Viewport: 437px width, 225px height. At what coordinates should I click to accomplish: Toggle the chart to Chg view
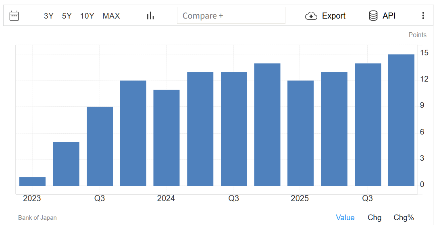(375, 218)
